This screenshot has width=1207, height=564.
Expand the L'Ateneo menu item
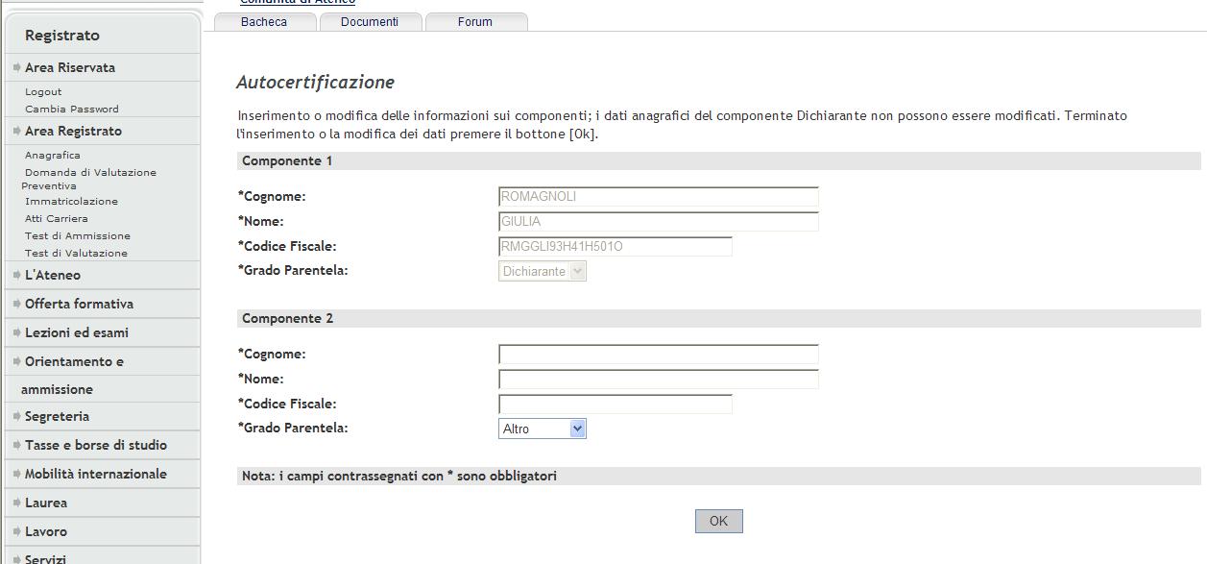pyautogui.click(x=53, y=275)
